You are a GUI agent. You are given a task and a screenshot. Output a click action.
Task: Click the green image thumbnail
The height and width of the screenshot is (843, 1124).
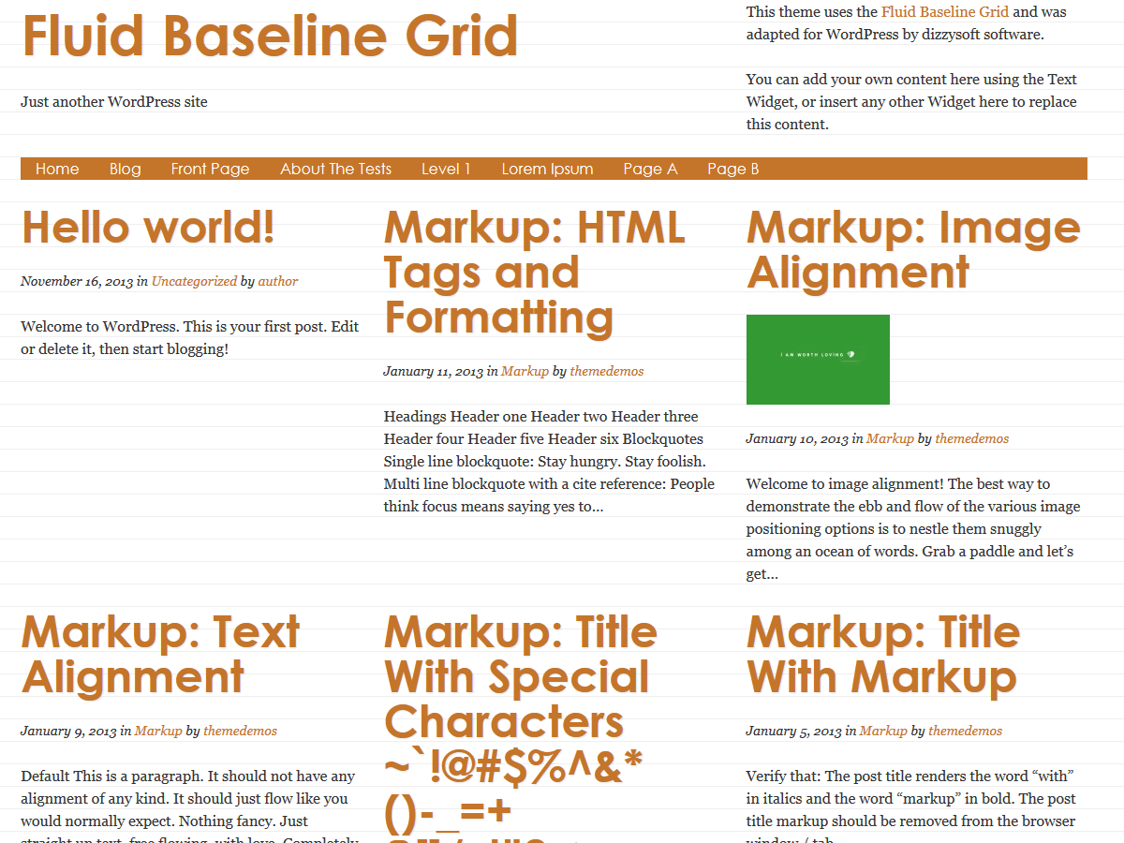tap(818, 360)
